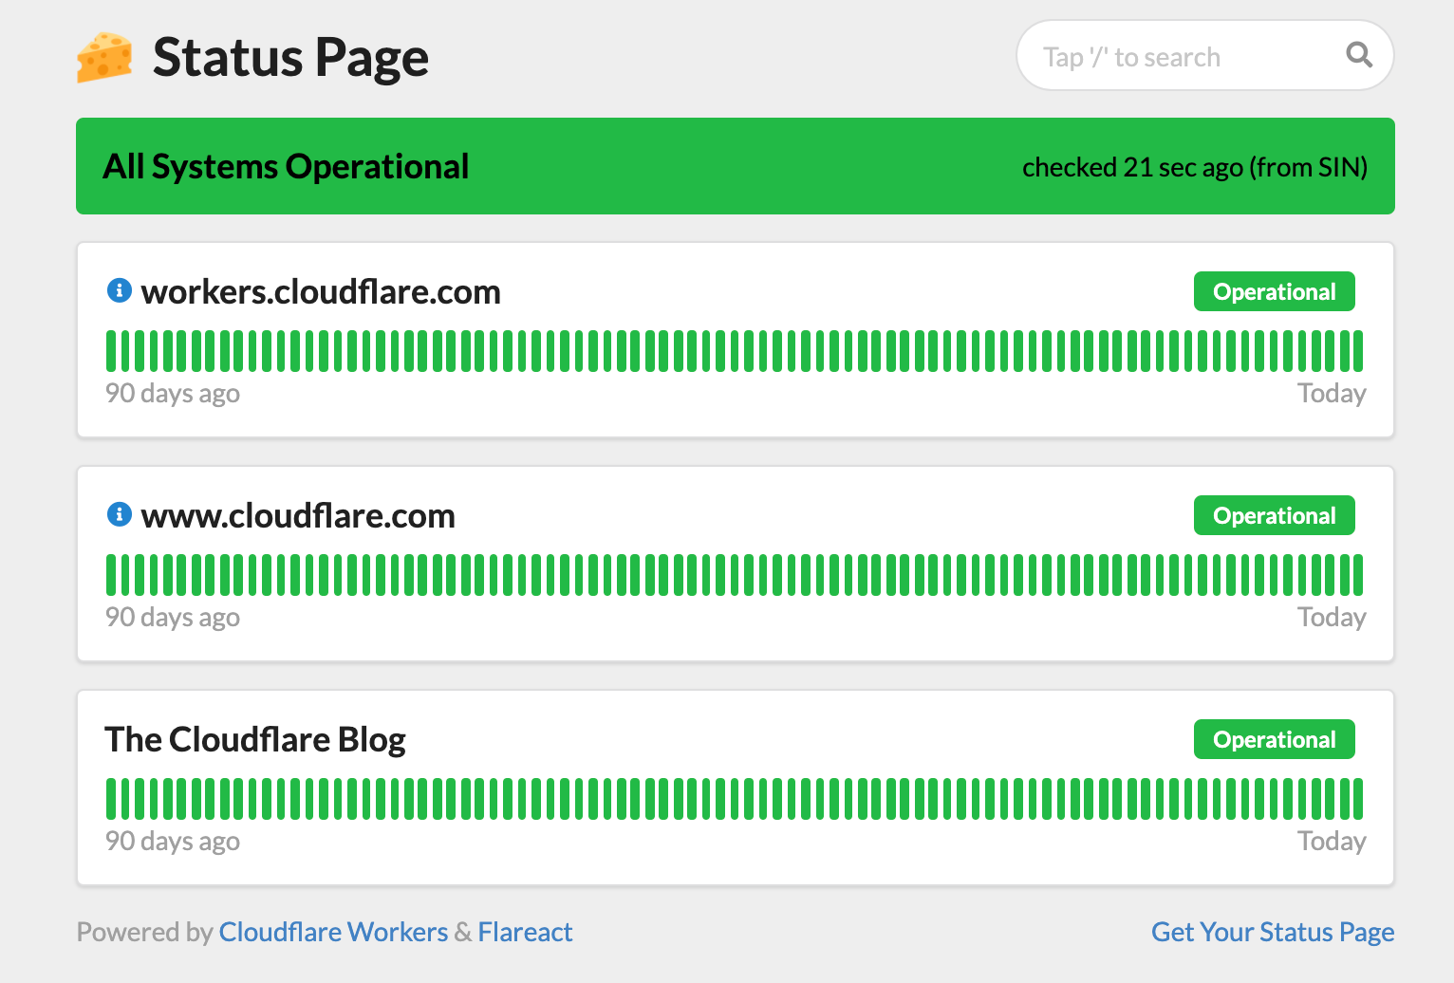Click the "Powered by" footer text
Viewport: 1454px width, 983px height.
tap(144, 932)
